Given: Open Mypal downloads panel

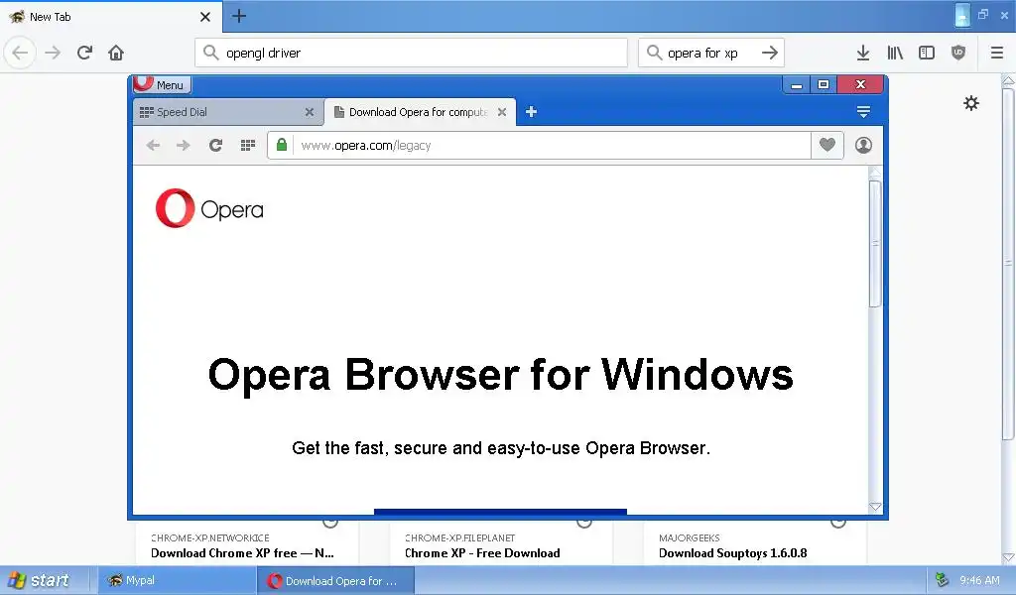Looking at the screenshot, I should point(863,53).
